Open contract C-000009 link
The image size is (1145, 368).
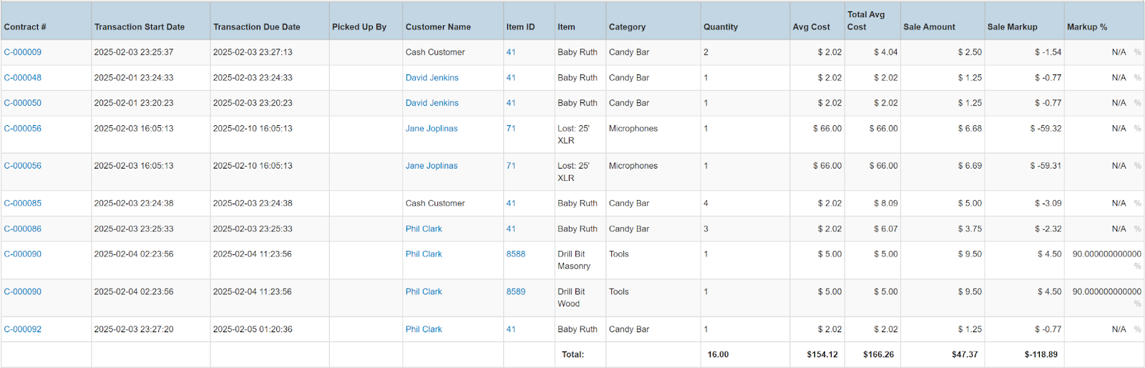(23, 52)
